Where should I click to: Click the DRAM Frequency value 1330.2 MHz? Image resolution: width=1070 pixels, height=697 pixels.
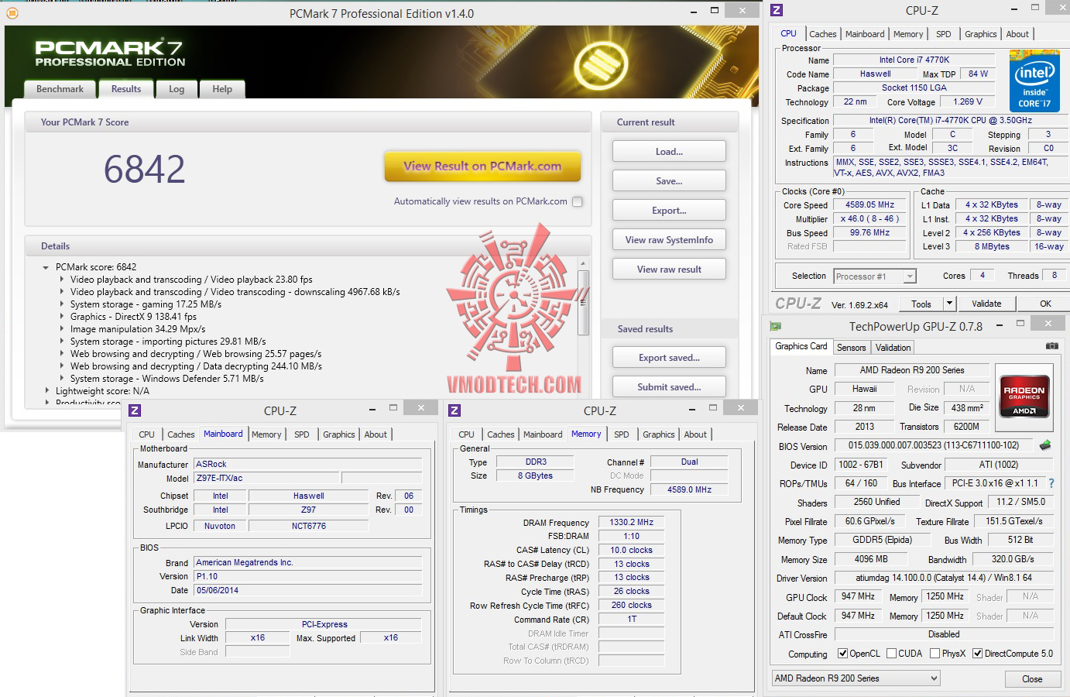point(631,522)
